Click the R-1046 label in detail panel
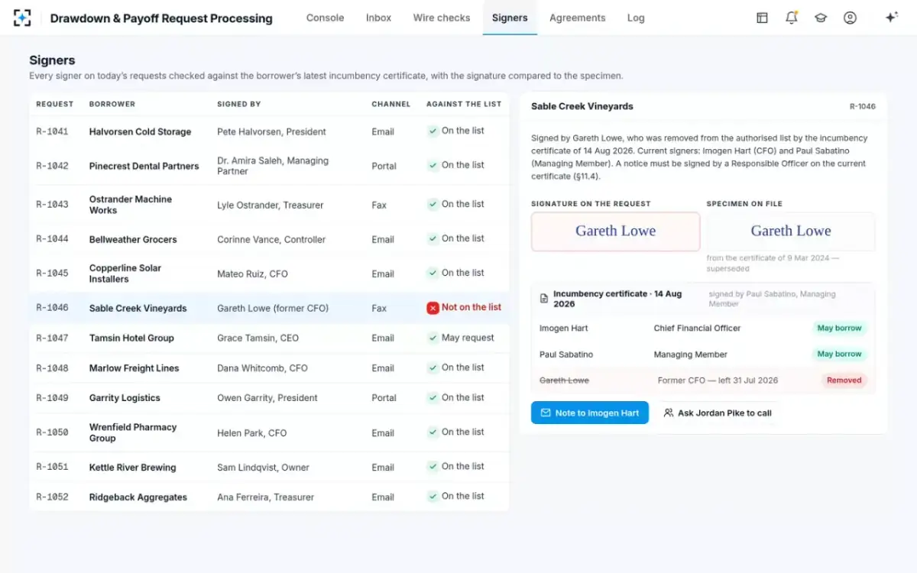The image size is (917, 573). click(863, 107)
